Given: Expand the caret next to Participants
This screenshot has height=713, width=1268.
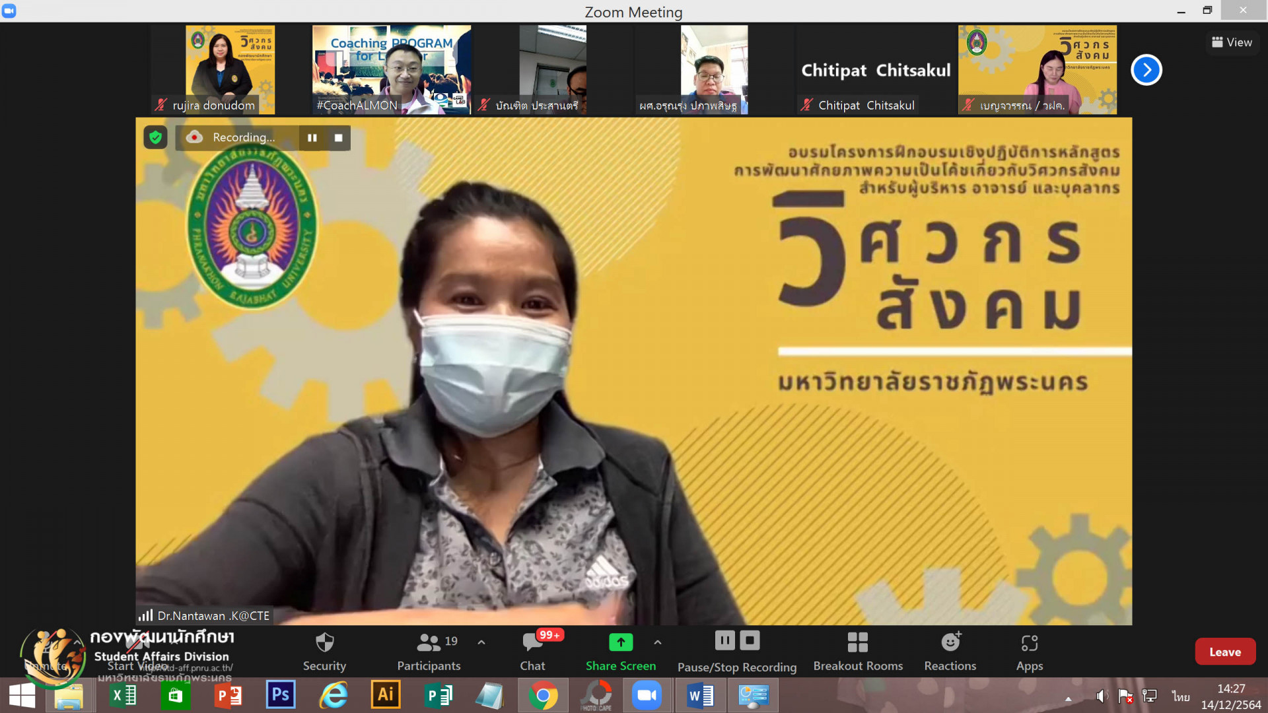Looking at the screenshot, I should (481, 642).
